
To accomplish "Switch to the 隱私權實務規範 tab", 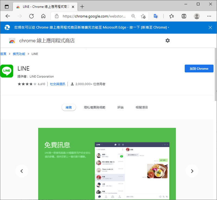I will [94, 107].
